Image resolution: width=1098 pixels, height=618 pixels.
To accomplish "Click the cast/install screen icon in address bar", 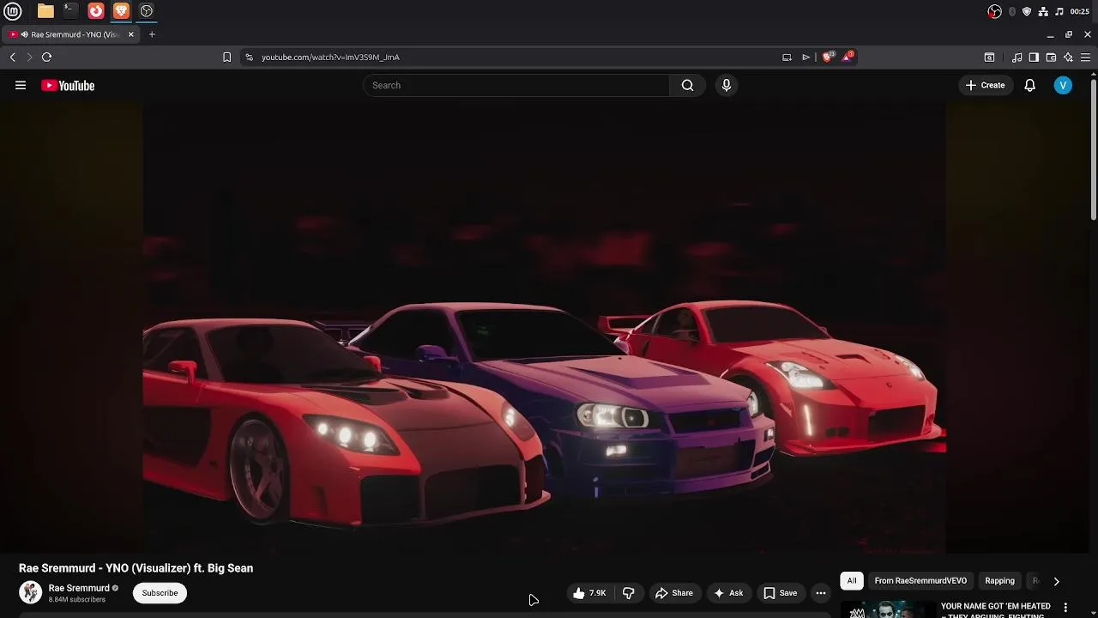I will point(787,58).
